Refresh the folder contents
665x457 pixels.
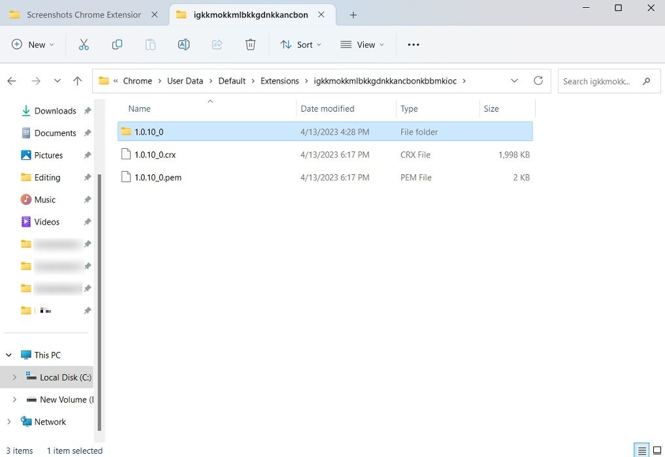538,81
